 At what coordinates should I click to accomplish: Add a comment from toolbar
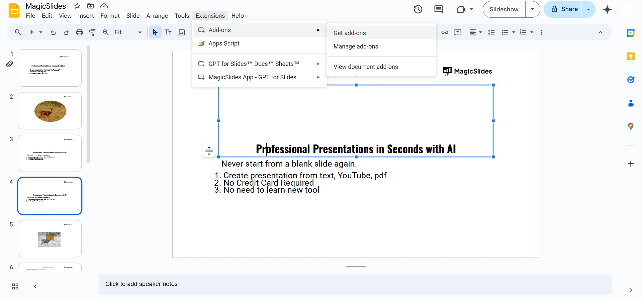coord(458,32)
